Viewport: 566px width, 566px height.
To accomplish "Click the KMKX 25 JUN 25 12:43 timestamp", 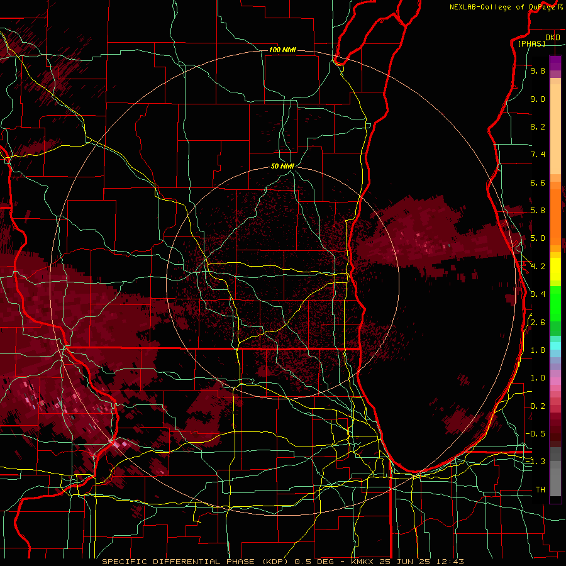I will click(407, 562).
